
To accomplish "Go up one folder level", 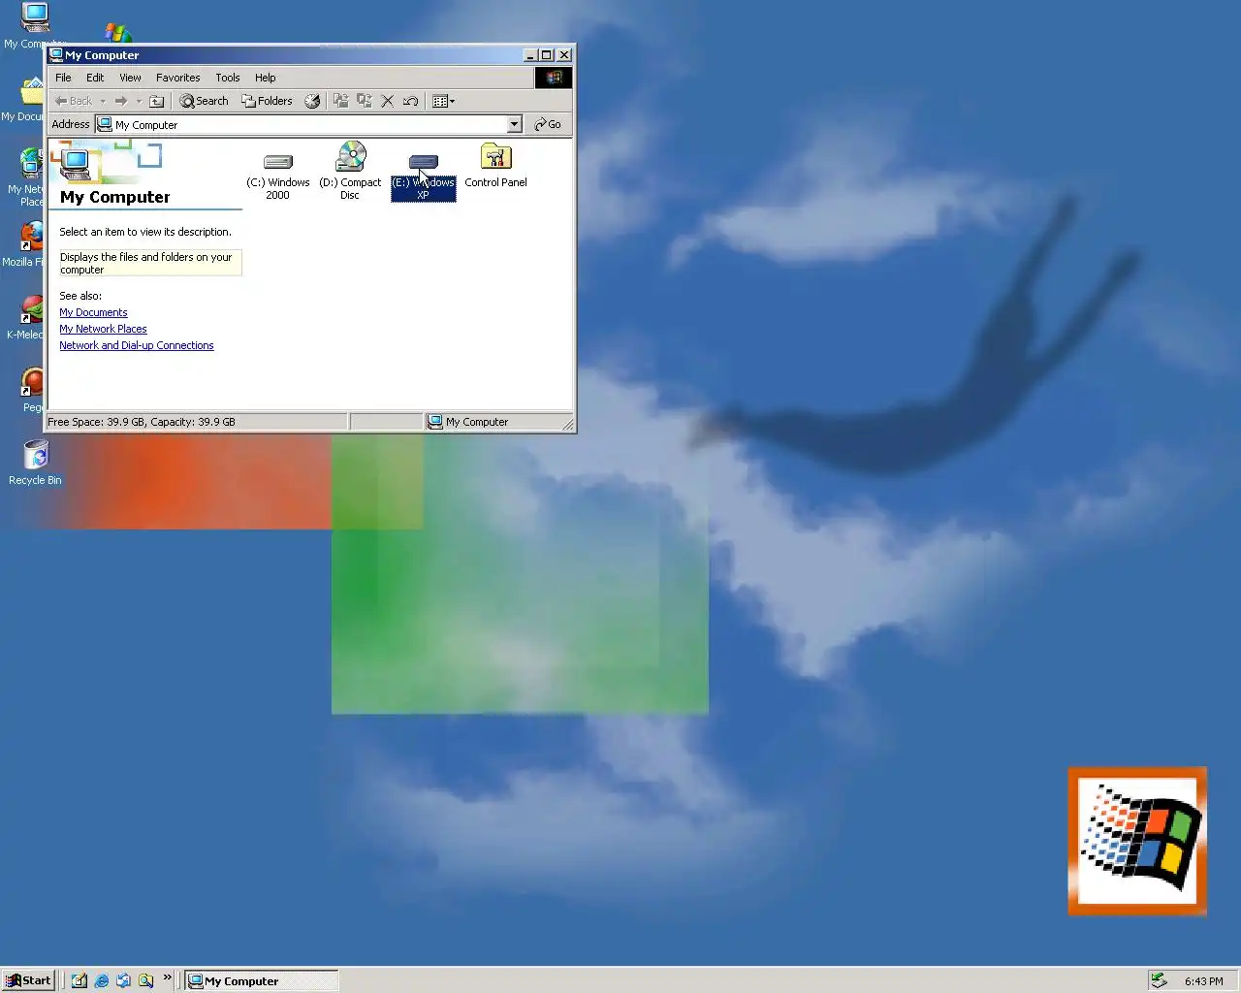I will coord(156,101).
